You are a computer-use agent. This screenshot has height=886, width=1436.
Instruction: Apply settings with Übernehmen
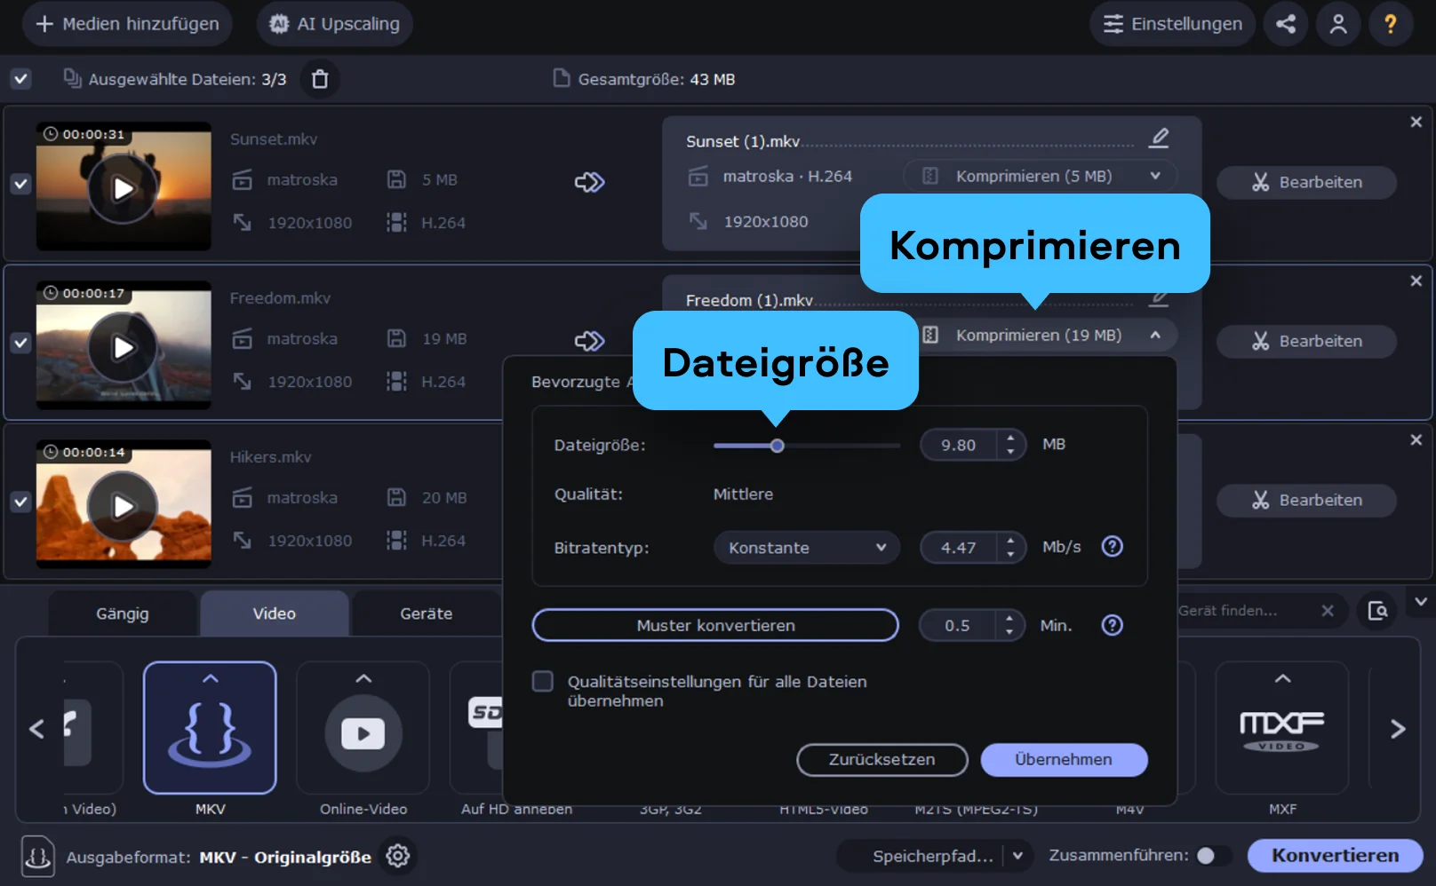click(x=1064, y=760)
